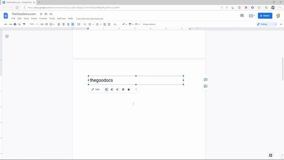Open the File menu

(13, 19)
